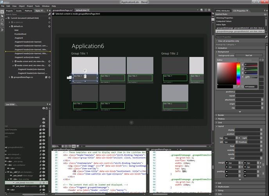The height and width of the screenshot is (196, 269).
Task: Click the eyedropper icon in color editor
Action: (239, 86)
